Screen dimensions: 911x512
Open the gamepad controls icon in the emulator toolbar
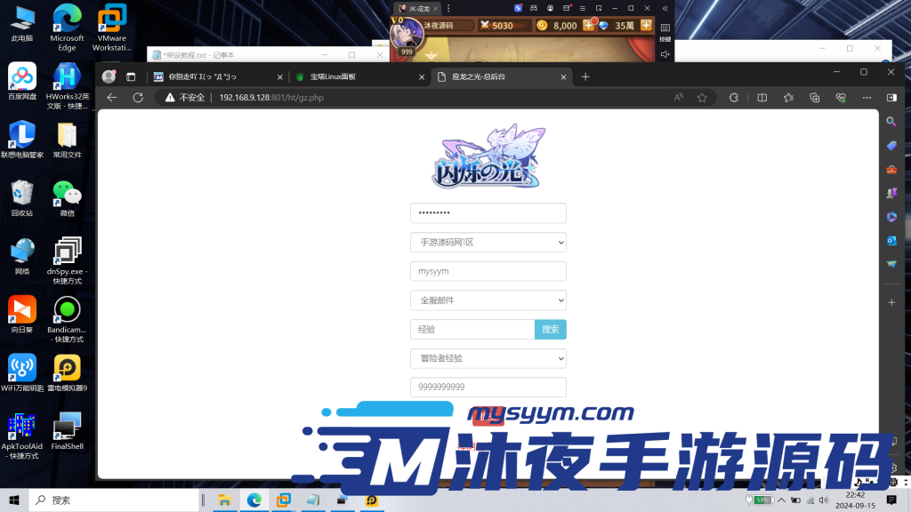[x=533, y=8]
